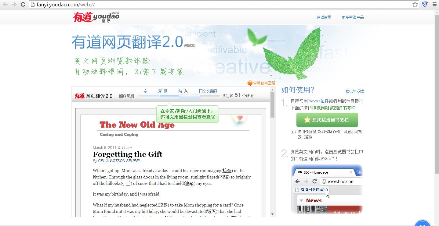Click the translation level slider bar
The height and width of the screenshot is (226, 439).
180,96
